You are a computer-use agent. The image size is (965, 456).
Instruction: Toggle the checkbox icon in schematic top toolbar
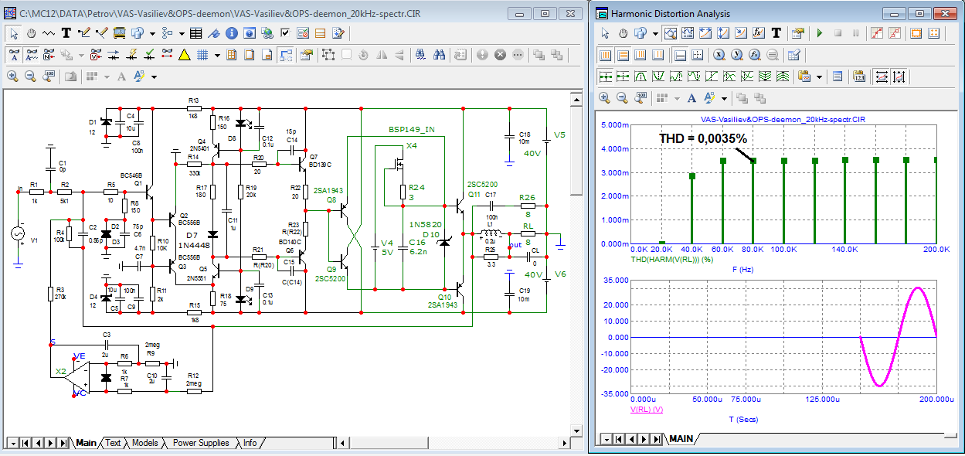(285, 33)
